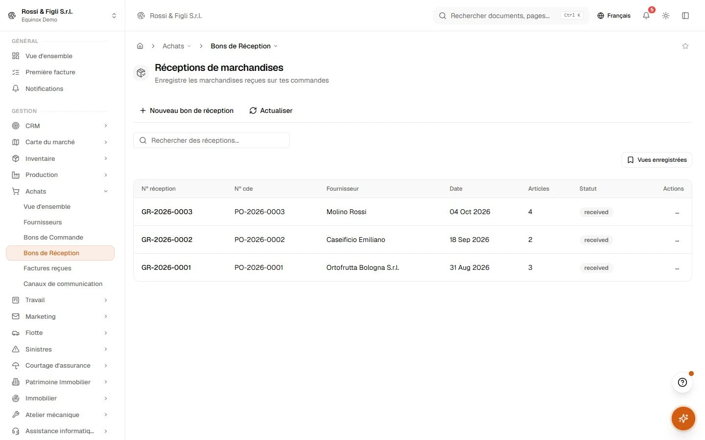The width and height of the screenshot is (705, 440).
Task: Expand the Bons de Réception breadcrumb dropdown
Action: 244,46
